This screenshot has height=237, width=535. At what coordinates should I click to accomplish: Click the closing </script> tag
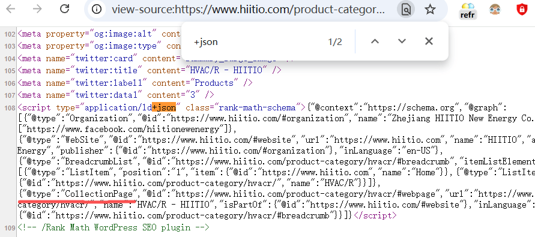pos(375,215)
